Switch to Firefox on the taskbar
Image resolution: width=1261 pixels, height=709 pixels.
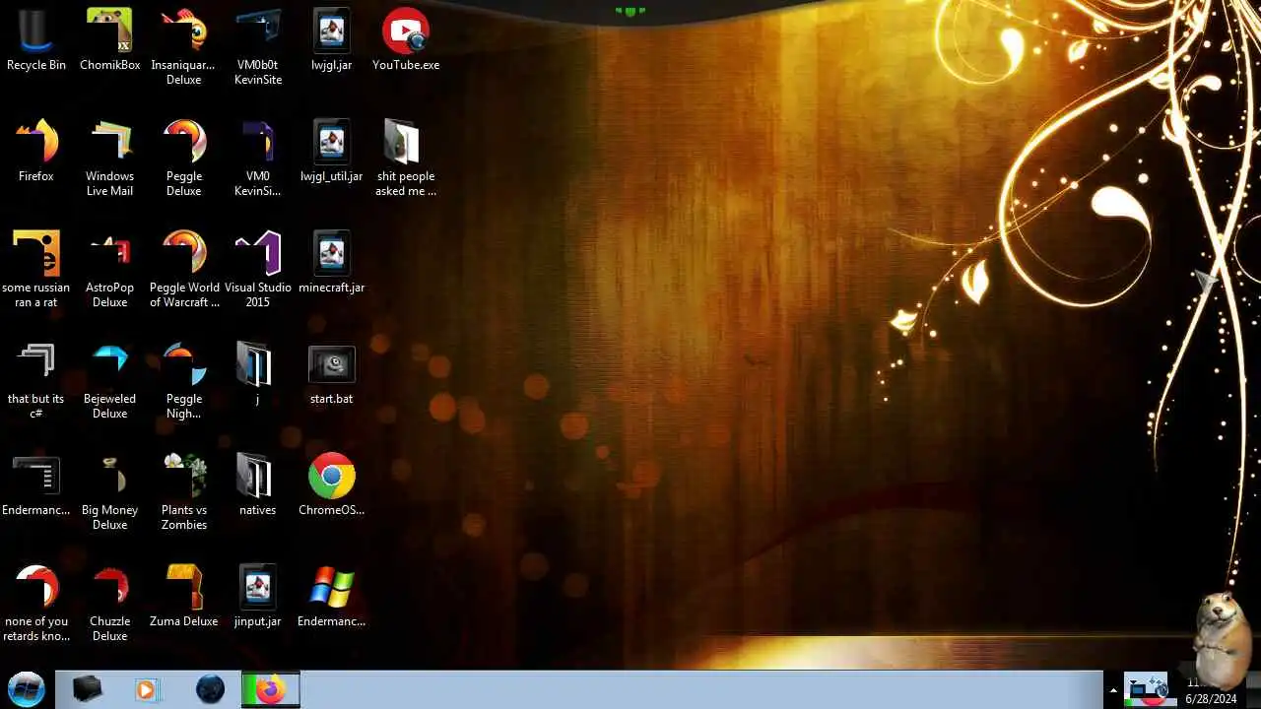point(271,689)
